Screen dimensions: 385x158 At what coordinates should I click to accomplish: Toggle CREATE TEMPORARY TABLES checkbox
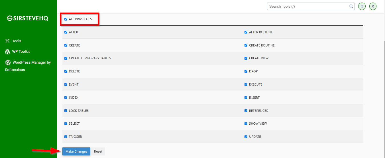[66, 58]
